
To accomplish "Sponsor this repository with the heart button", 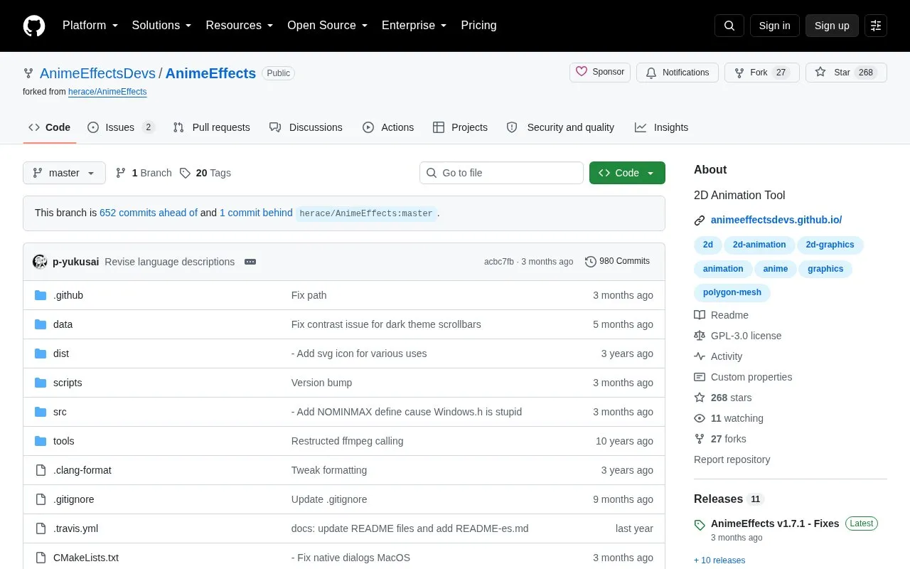I will pos(600,72).
